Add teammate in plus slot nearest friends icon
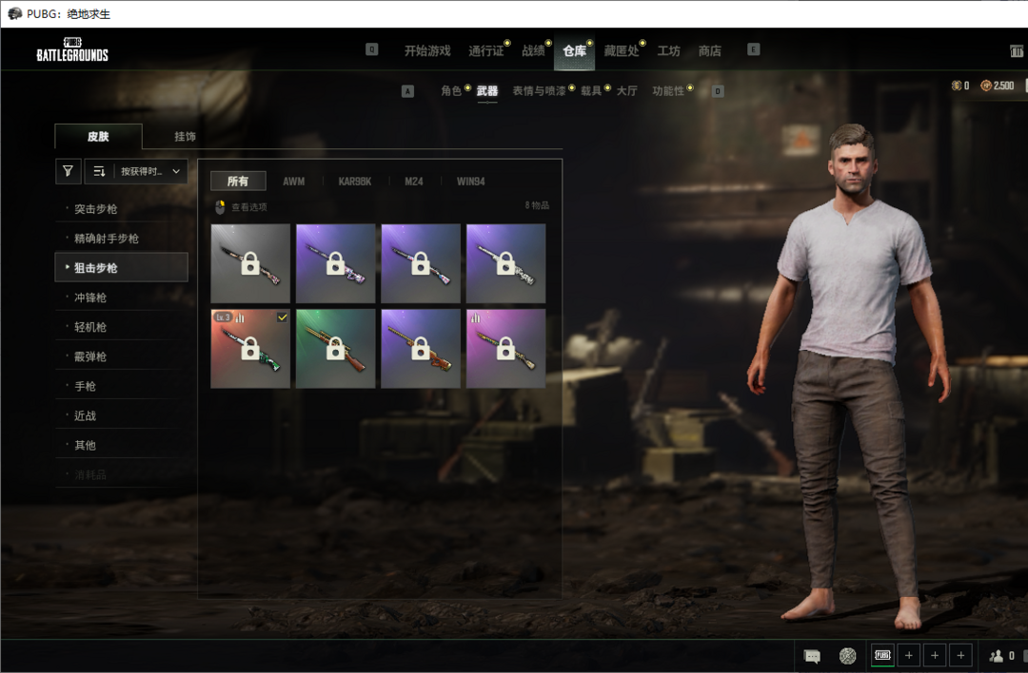The height and width of the screenshot is (673, 1028). tap(960, 655)
